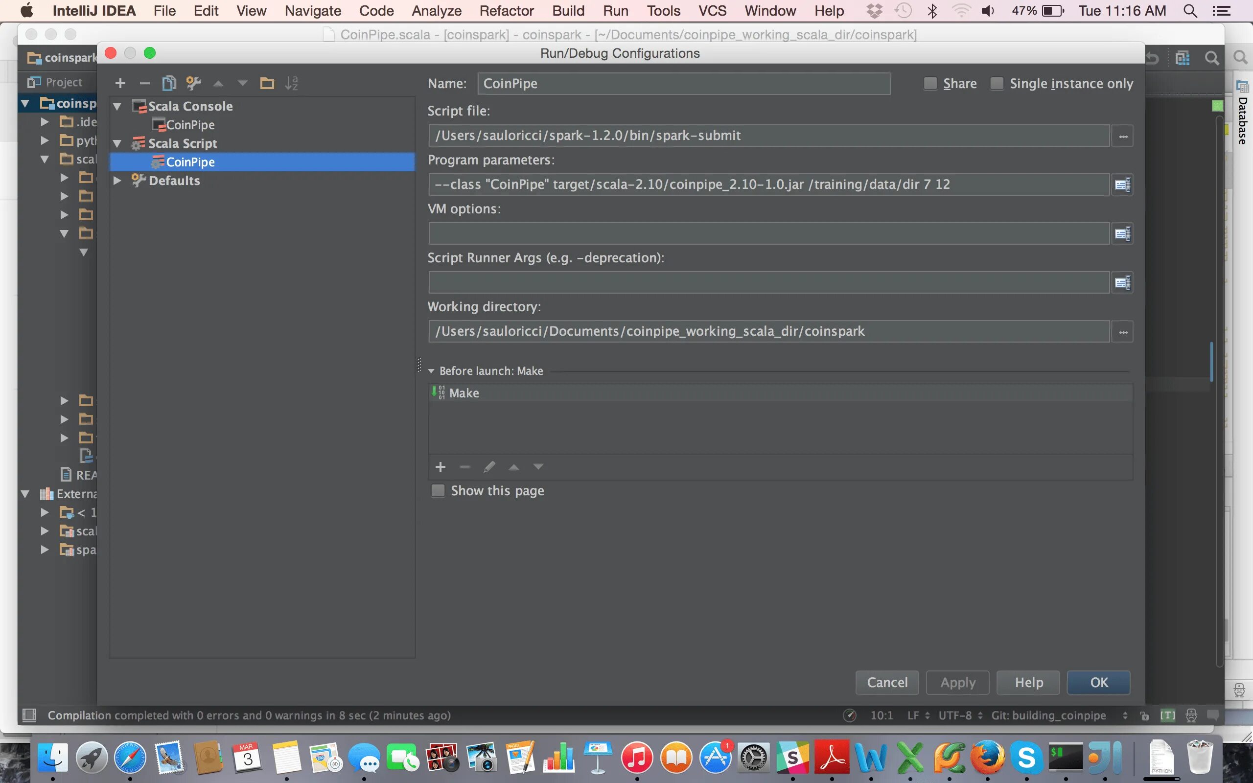Click the Name input field
Screen dimensions: 1253x783
tap(683, 84)
